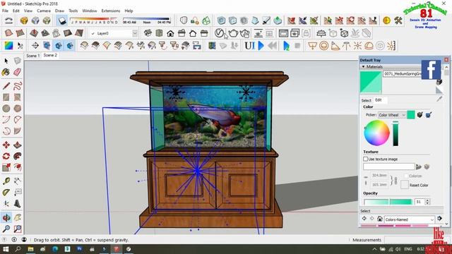
Task: Switch to the Scene 1 tab
Action: coord(33,56)
